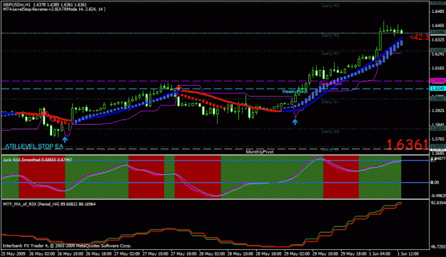Image resolution: width=446 pixels, height=257 pixels.
Task: Click the Daily R1 pivot label
Action: 330,54
